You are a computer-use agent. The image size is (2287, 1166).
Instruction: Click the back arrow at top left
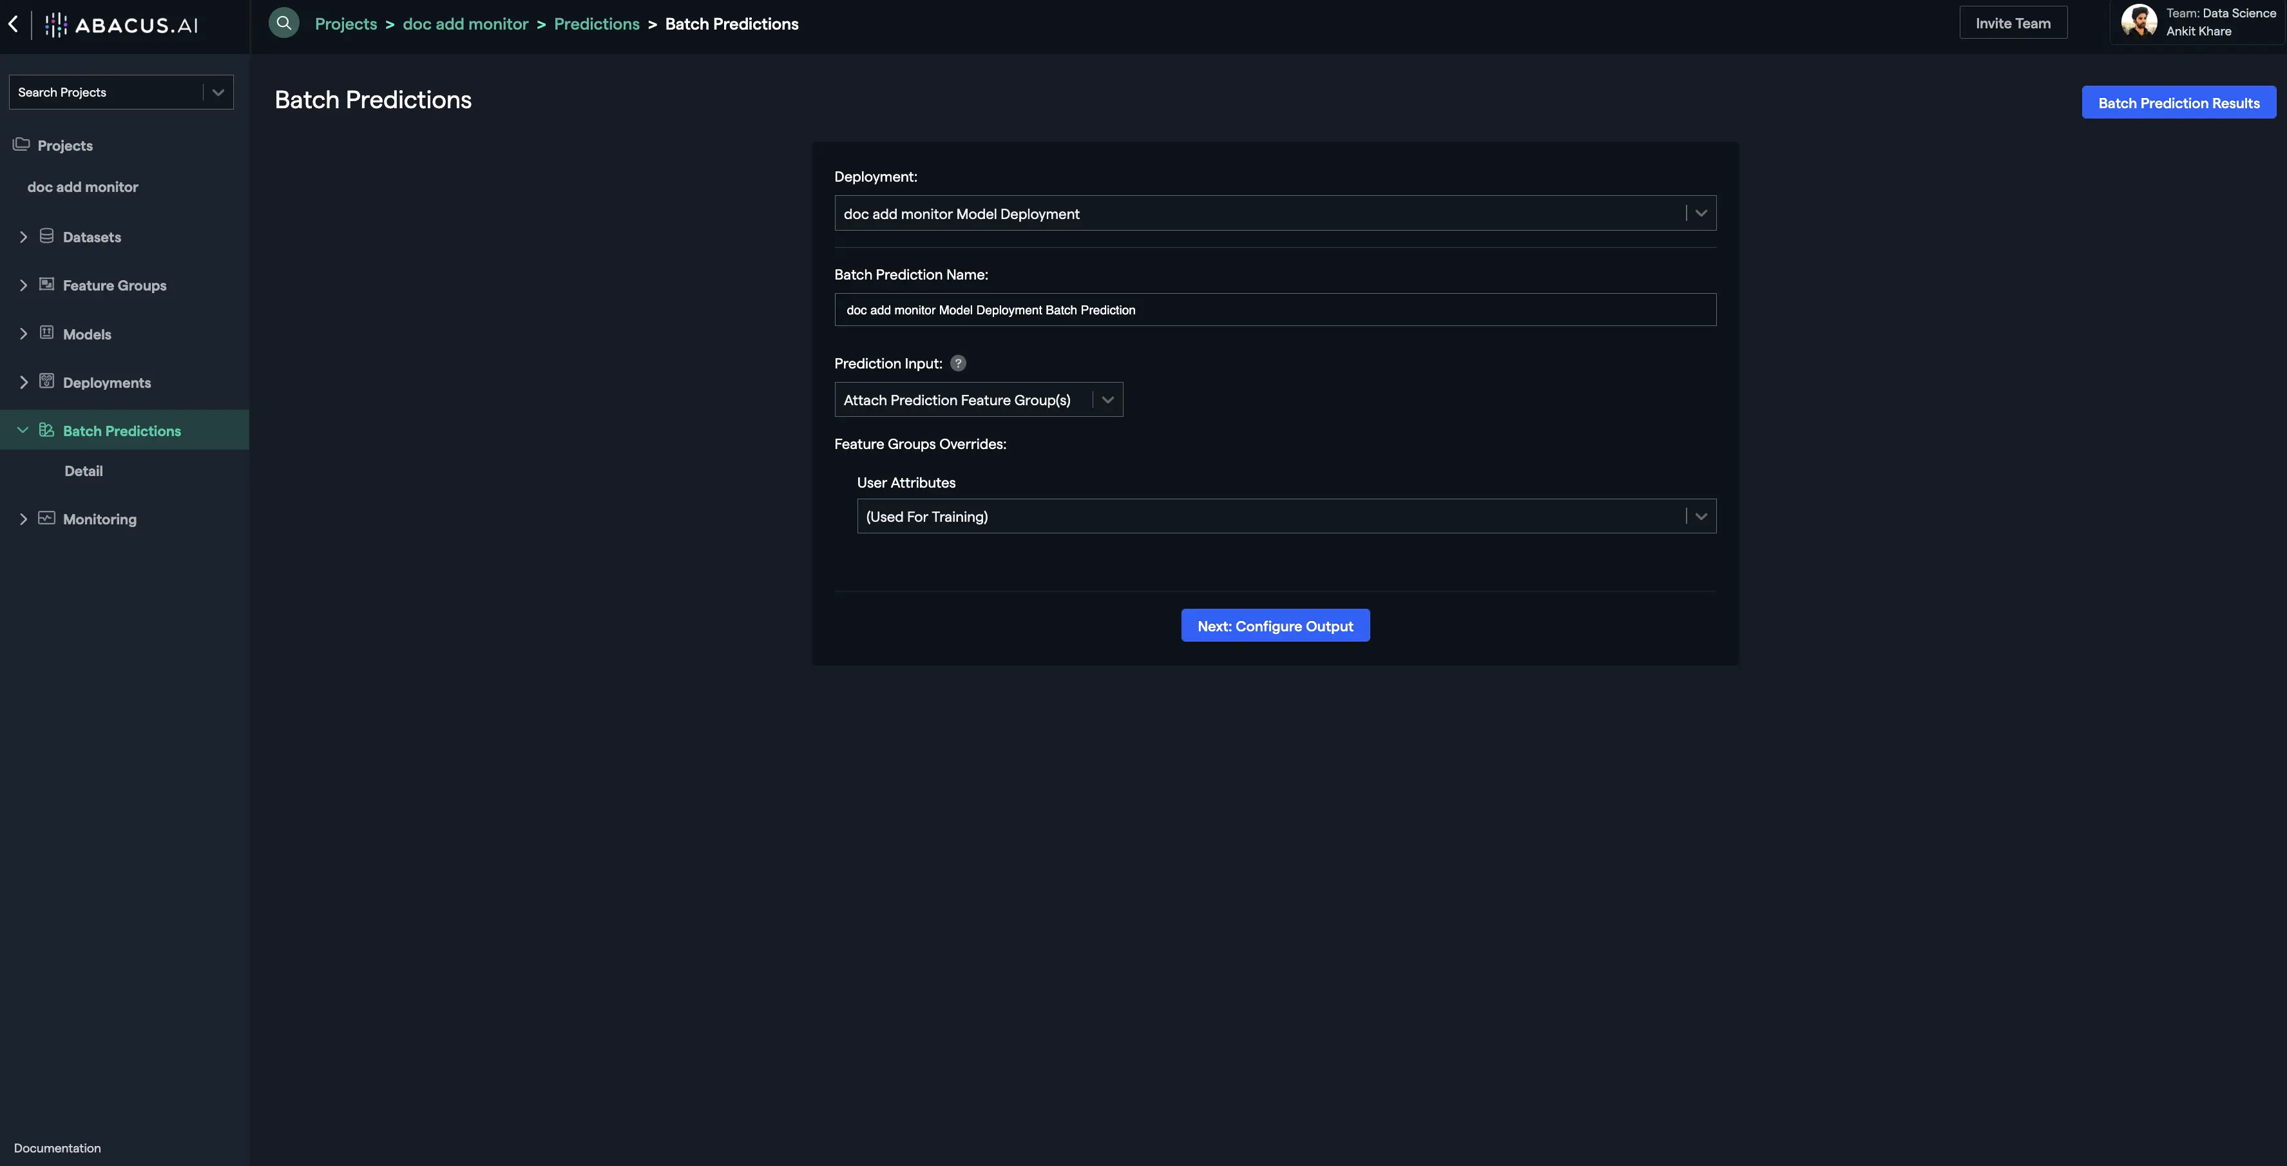14,24
